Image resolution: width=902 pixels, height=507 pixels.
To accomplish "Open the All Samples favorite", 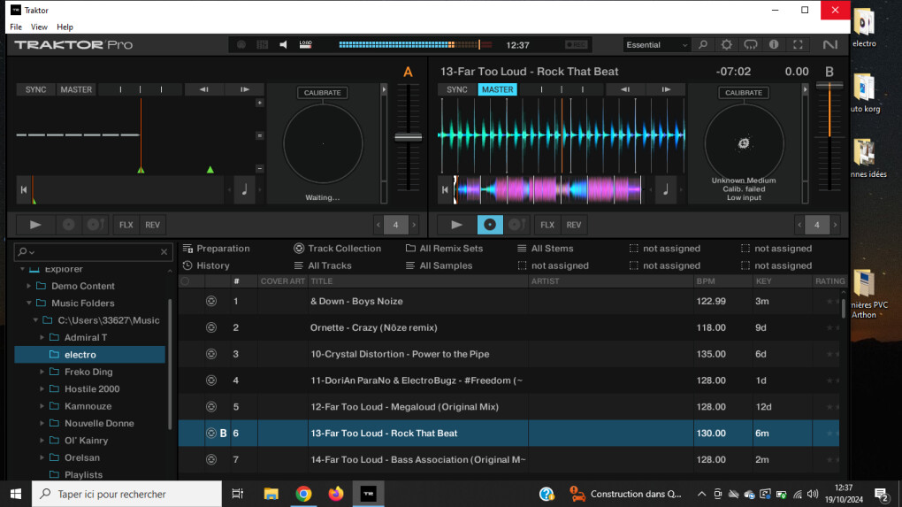I will coord(439,265).
